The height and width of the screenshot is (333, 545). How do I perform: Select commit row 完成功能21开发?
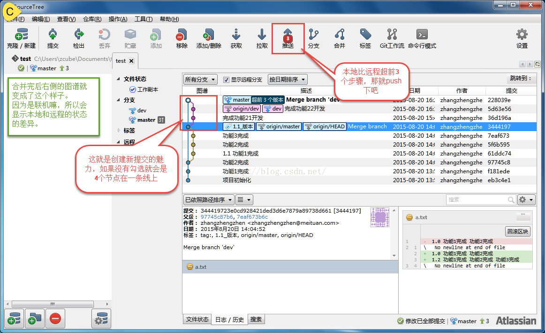[x=359, y=118]
